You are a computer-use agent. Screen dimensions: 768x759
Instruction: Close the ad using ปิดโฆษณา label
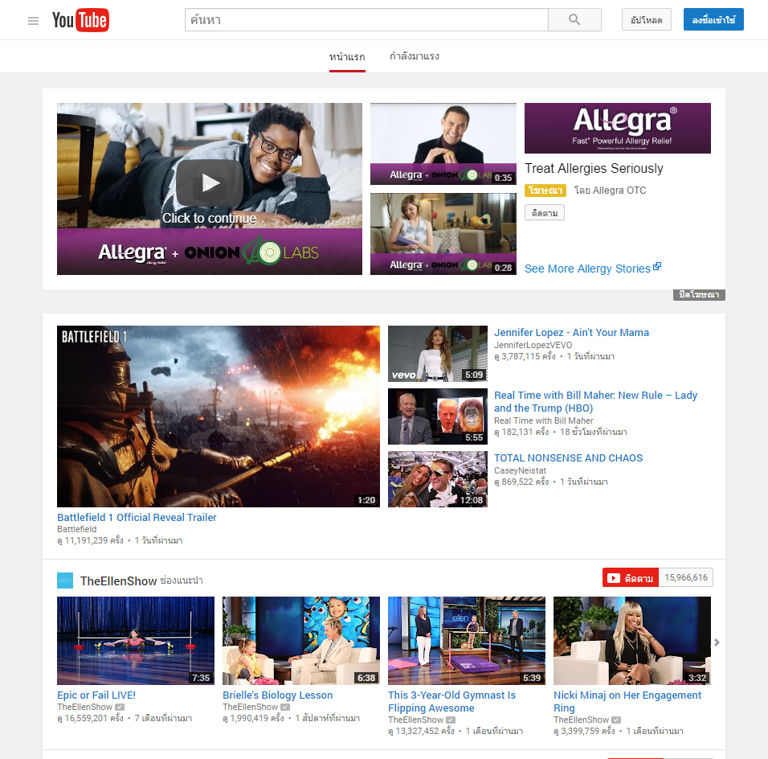(x=698, y=295)
